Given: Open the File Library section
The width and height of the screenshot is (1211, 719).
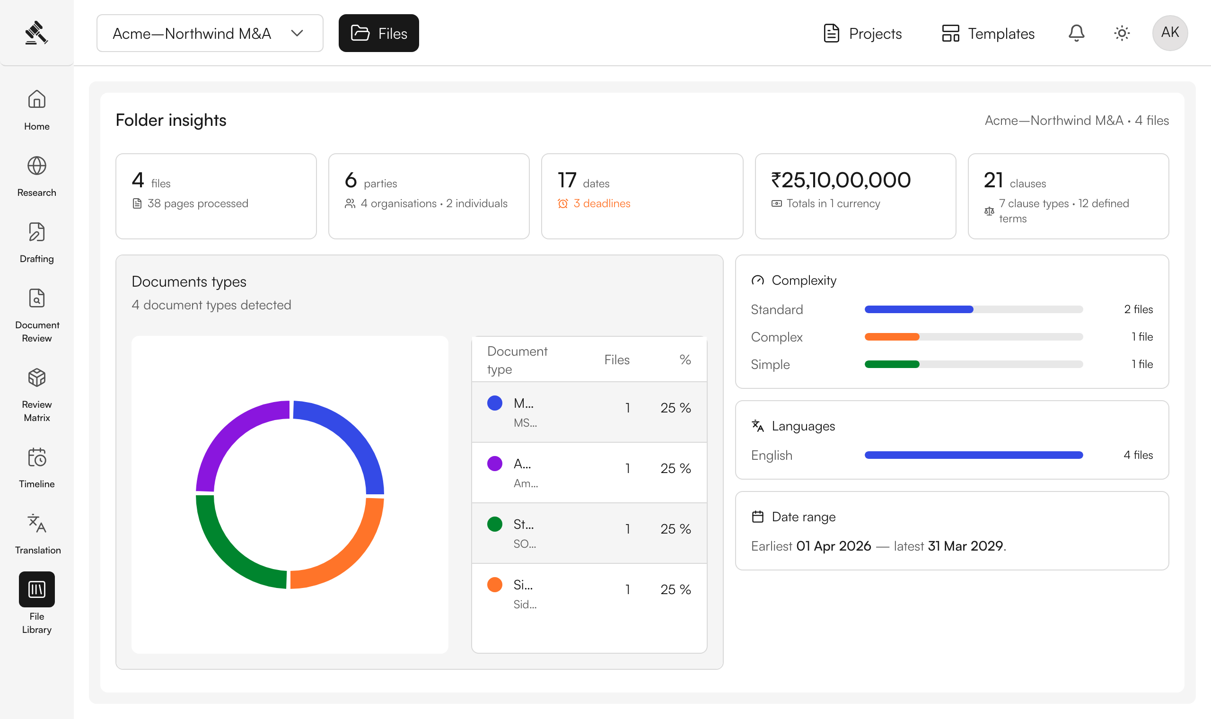Looking at the screenshot, I should (x=37, y=604).
